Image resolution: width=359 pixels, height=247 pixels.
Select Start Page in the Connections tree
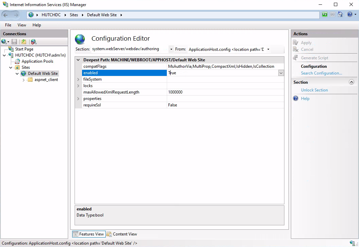24,49
